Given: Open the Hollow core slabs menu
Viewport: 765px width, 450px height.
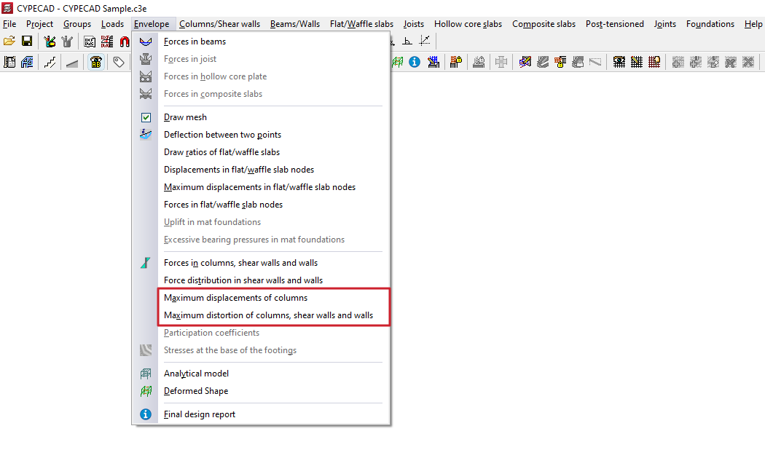Looking at the screenshot, I should (x=468, y=24).
